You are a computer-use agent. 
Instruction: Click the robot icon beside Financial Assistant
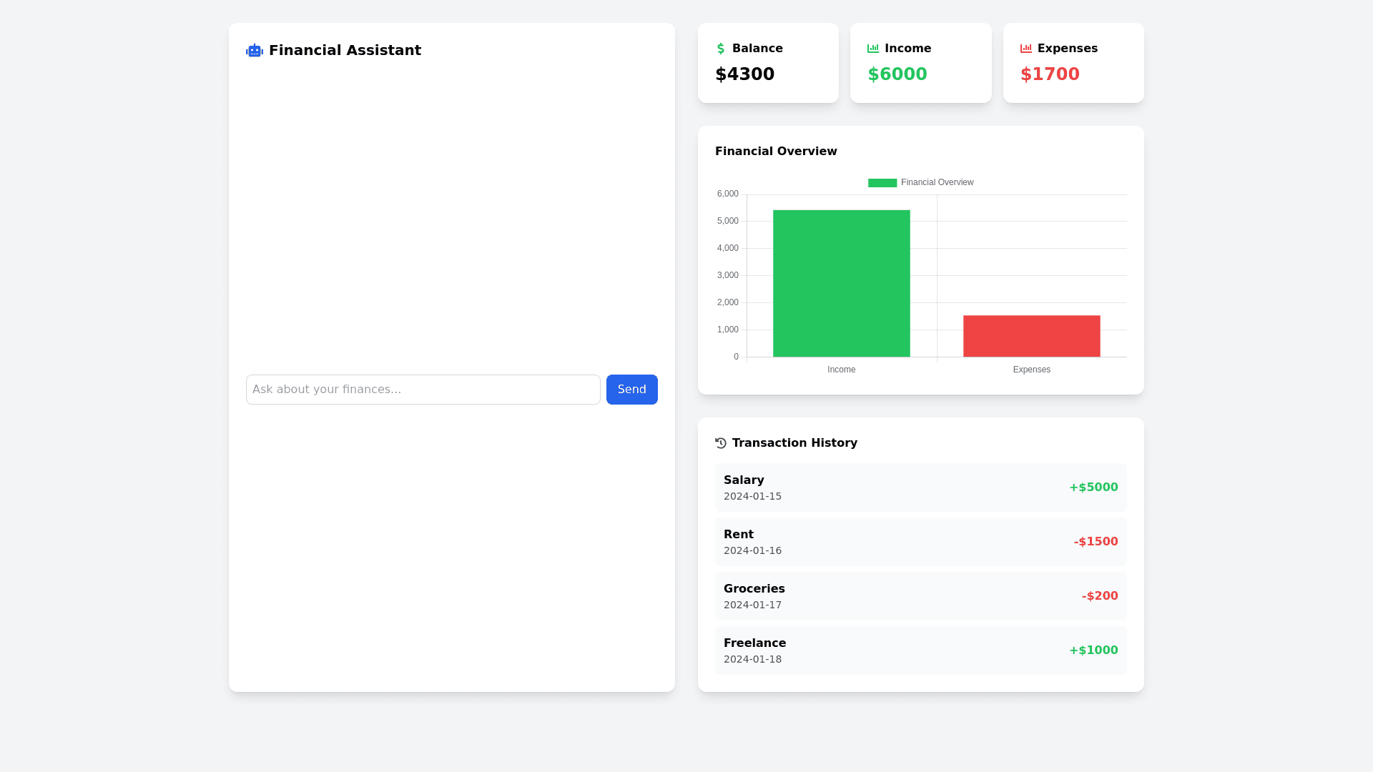pyautogui.click(x=255, y=51)
